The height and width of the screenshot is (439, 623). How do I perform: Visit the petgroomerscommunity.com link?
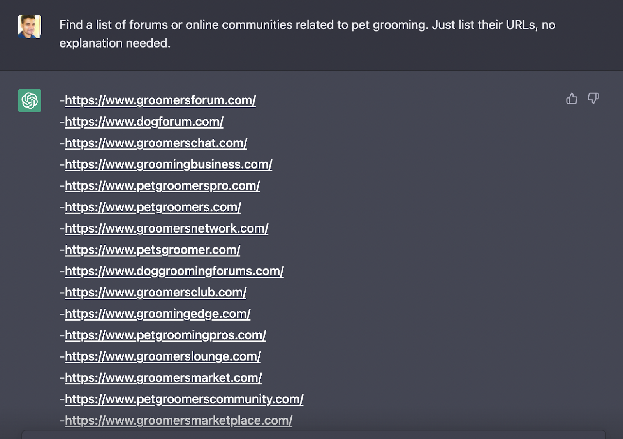(x=184, y=399)
